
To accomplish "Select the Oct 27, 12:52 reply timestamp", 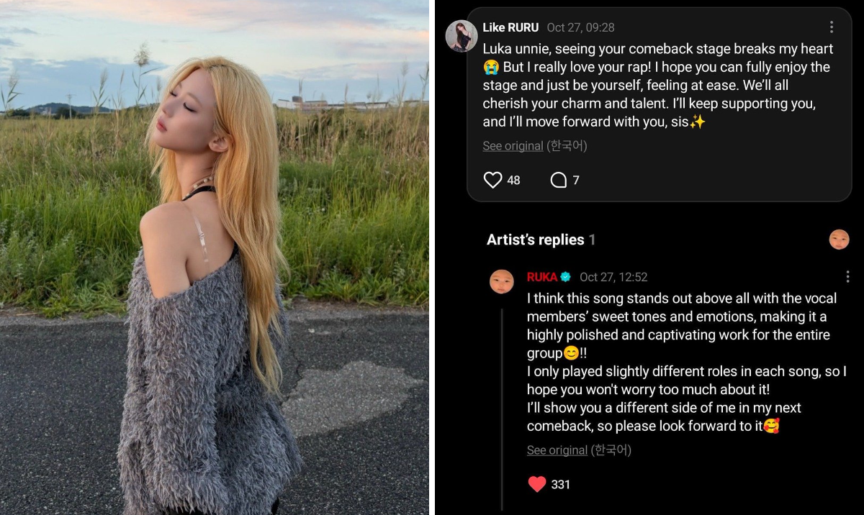I will click(613, 277).
